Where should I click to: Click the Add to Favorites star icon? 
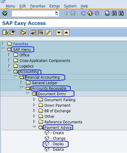click(34, 33)
